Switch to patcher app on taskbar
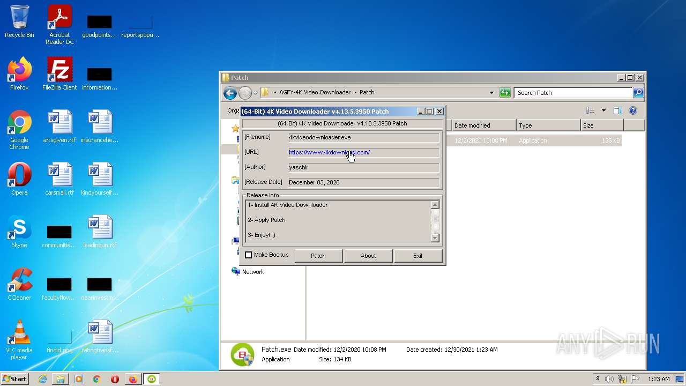 coord(152,379)
